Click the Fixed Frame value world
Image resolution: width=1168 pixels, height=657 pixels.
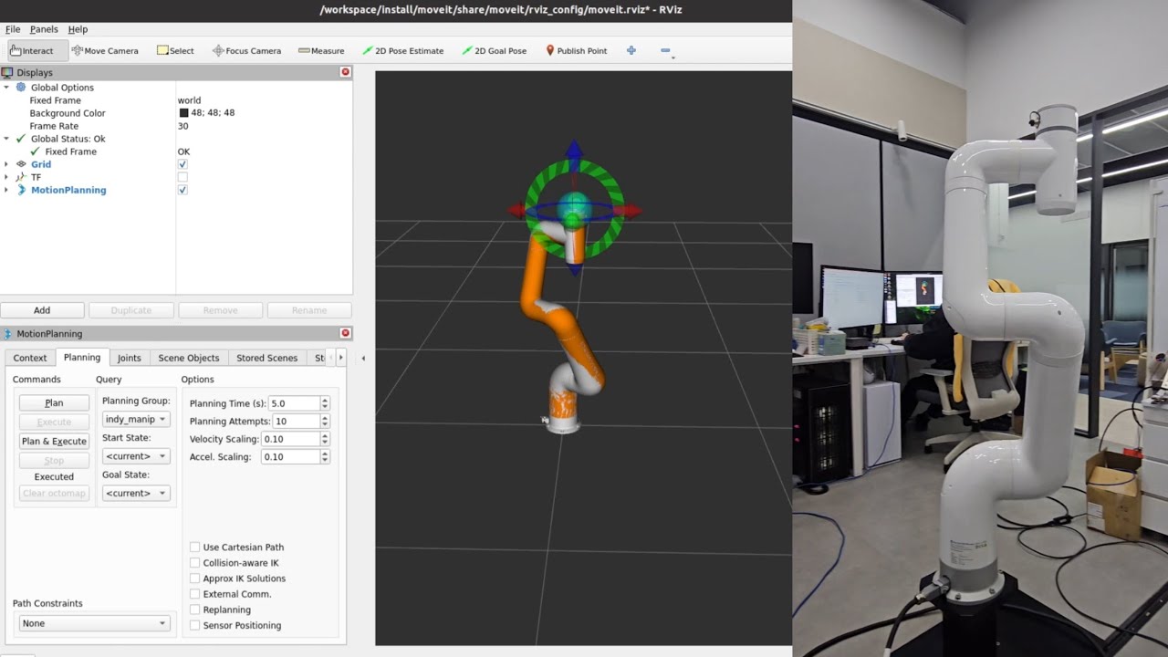click(190, 100)
